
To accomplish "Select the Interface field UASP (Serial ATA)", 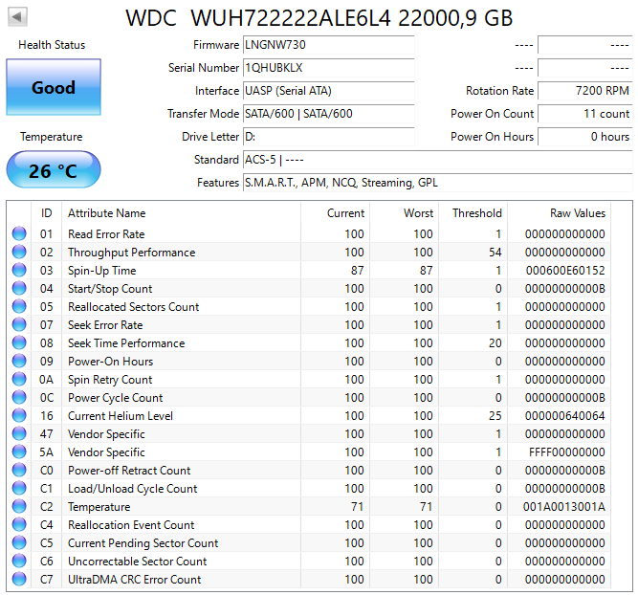I will point(329,90).
